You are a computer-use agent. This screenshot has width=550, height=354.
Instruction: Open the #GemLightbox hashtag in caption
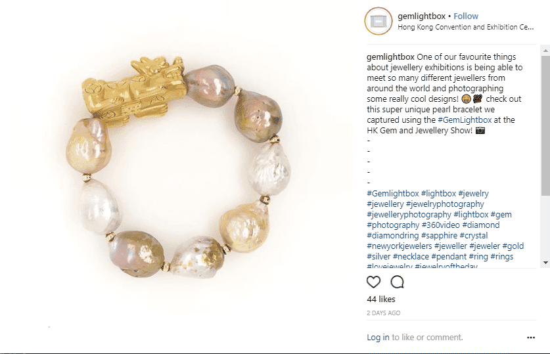point(465,120)
